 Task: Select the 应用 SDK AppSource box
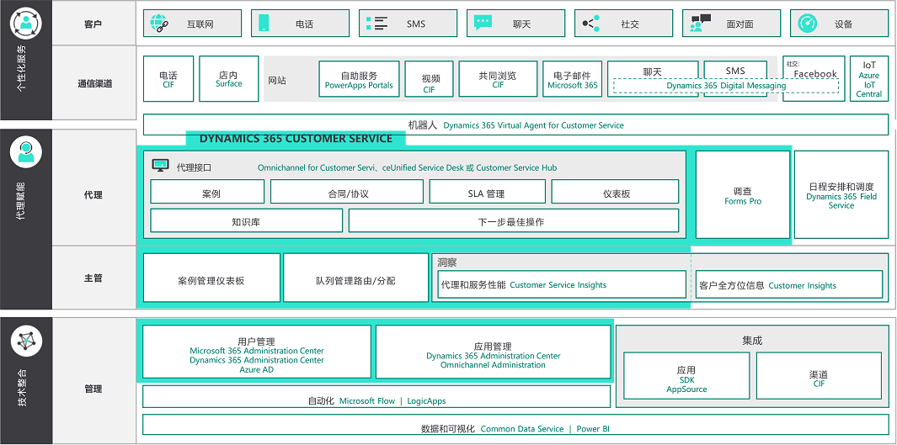click(686, 375)
